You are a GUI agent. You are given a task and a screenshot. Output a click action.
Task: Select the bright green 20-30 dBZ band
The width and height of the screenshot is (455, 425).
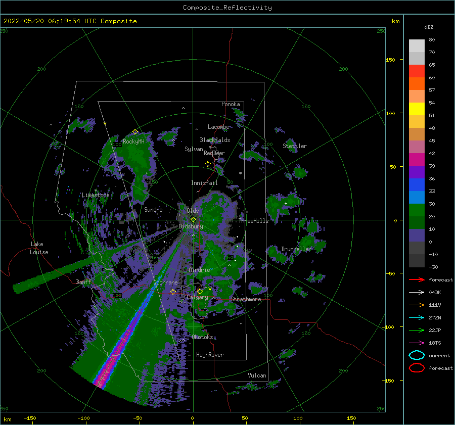(x=417, y=210)
